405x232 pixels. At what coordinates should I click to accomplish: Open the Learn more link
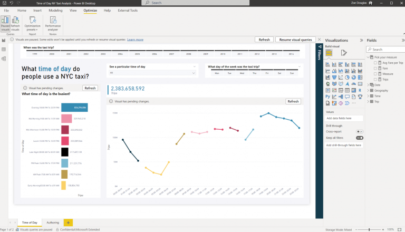135,40
